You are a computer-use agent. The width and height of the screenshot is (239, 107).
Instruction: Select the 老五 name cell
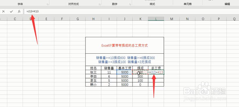(x=93, y=80)
